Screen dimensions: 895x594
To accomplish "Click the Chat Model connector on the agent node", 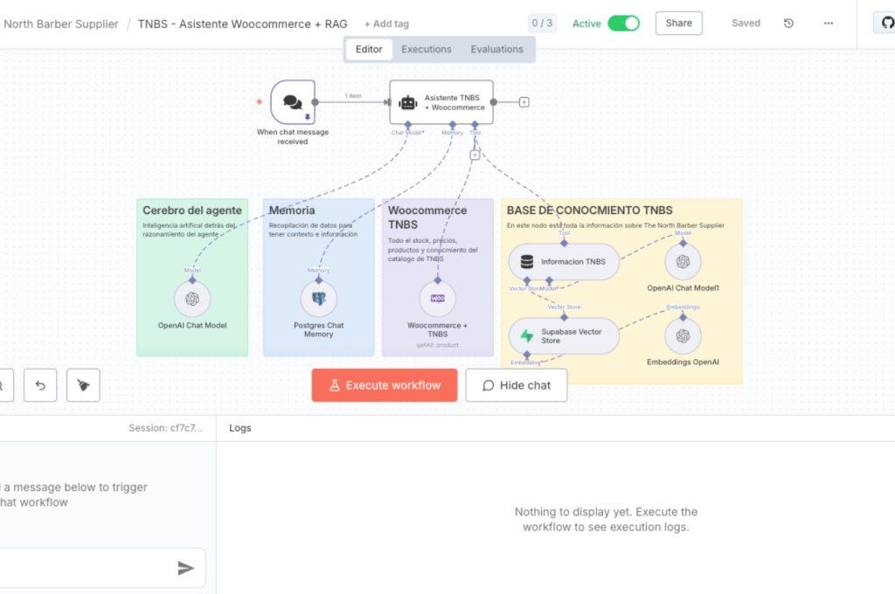I will click(x=407, y=124).
